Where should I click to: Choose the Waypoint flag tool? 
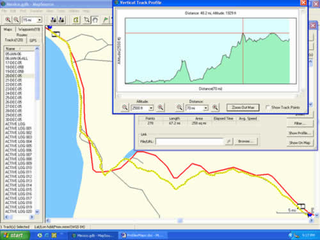pos(105,20)
